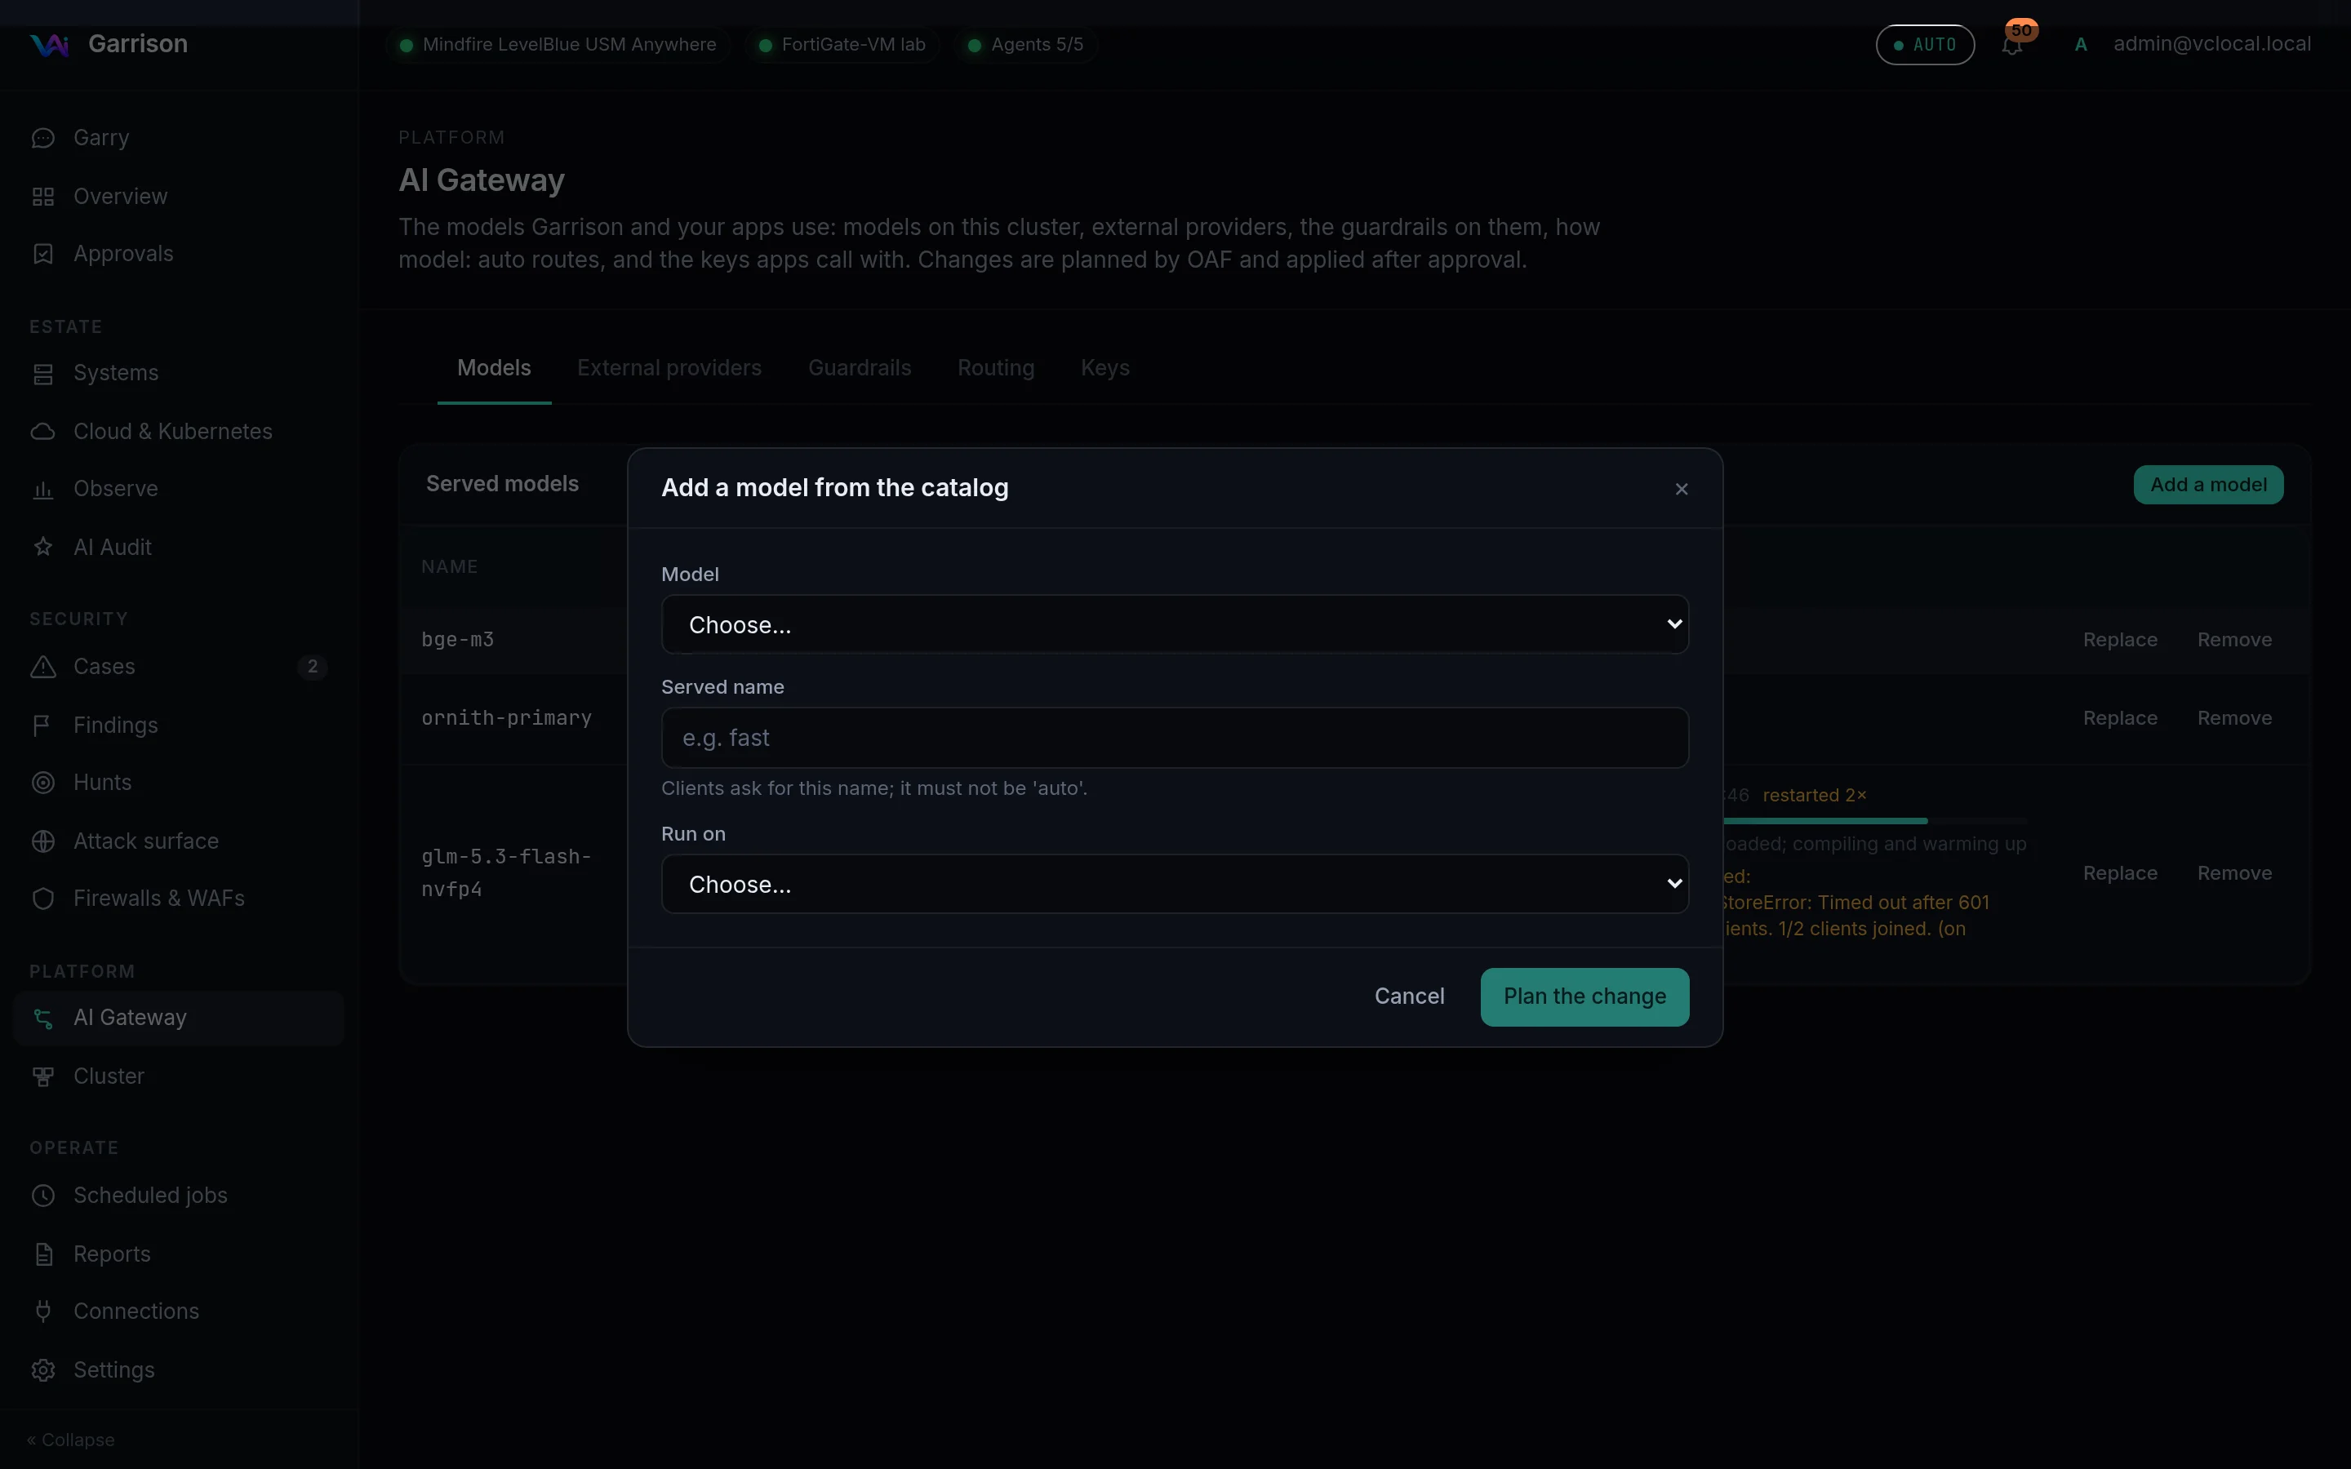Click the Hunts target icon
This screenshot has height=1469, width=2351.
42,782
